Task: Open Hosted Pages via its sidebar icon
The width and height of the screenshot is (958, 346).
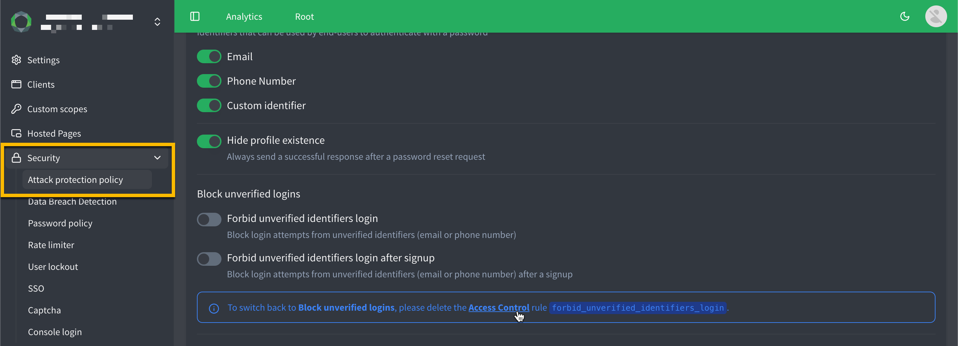Action: pyautogui.click(x=16, y=133)
